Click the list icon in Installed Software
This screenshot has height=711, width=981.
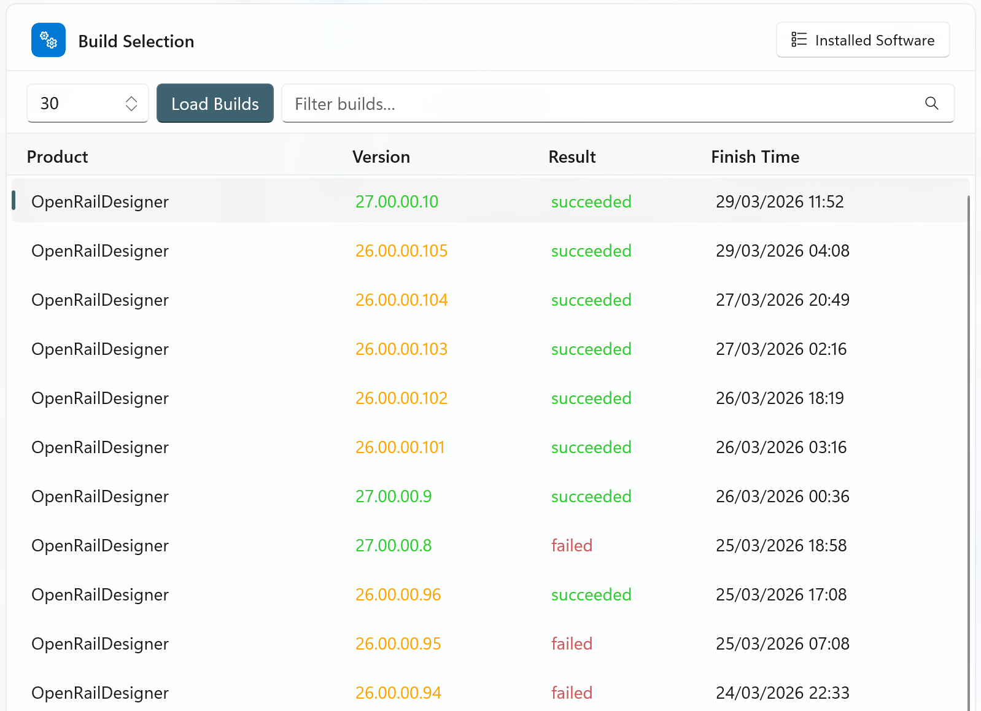(x=799, y=40)
